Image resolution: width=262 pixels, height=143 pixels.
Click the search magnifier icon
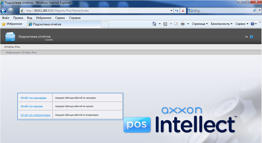tap(254, 10)
